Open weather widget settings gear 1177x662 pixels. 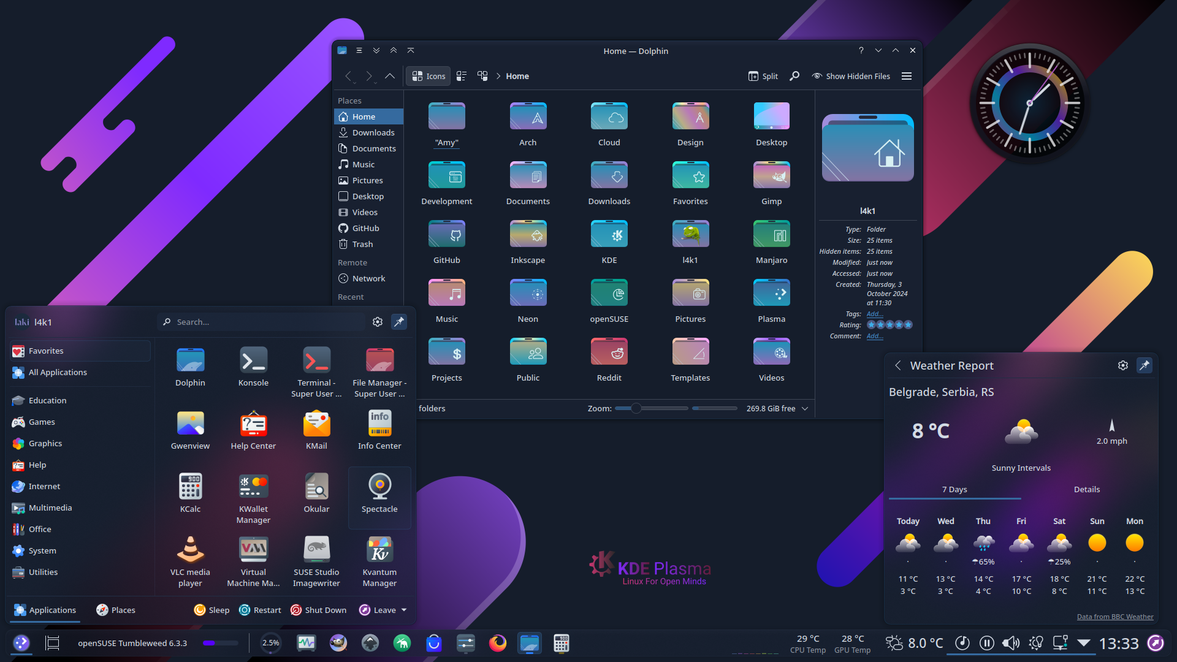1123,365
